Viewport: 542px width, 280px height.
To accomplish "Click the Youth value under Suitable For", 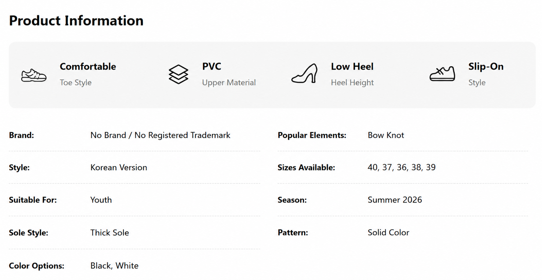I will coord(101,200).
